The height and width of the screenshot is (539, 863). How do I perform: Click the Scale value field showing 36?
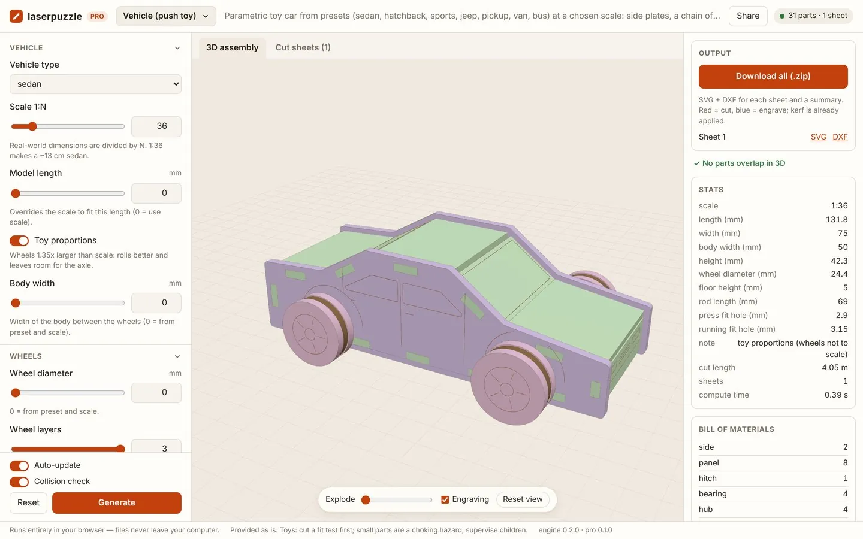coord(156,126)
